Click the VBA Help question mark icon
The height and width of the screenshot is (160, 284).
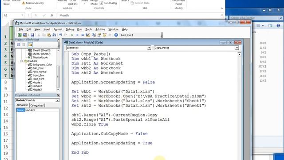[116, 35]
